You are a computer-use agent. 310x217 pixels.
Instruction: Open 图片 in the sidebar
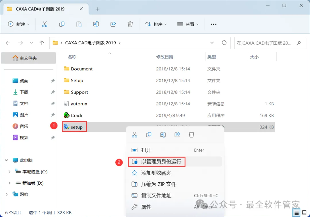24,115
